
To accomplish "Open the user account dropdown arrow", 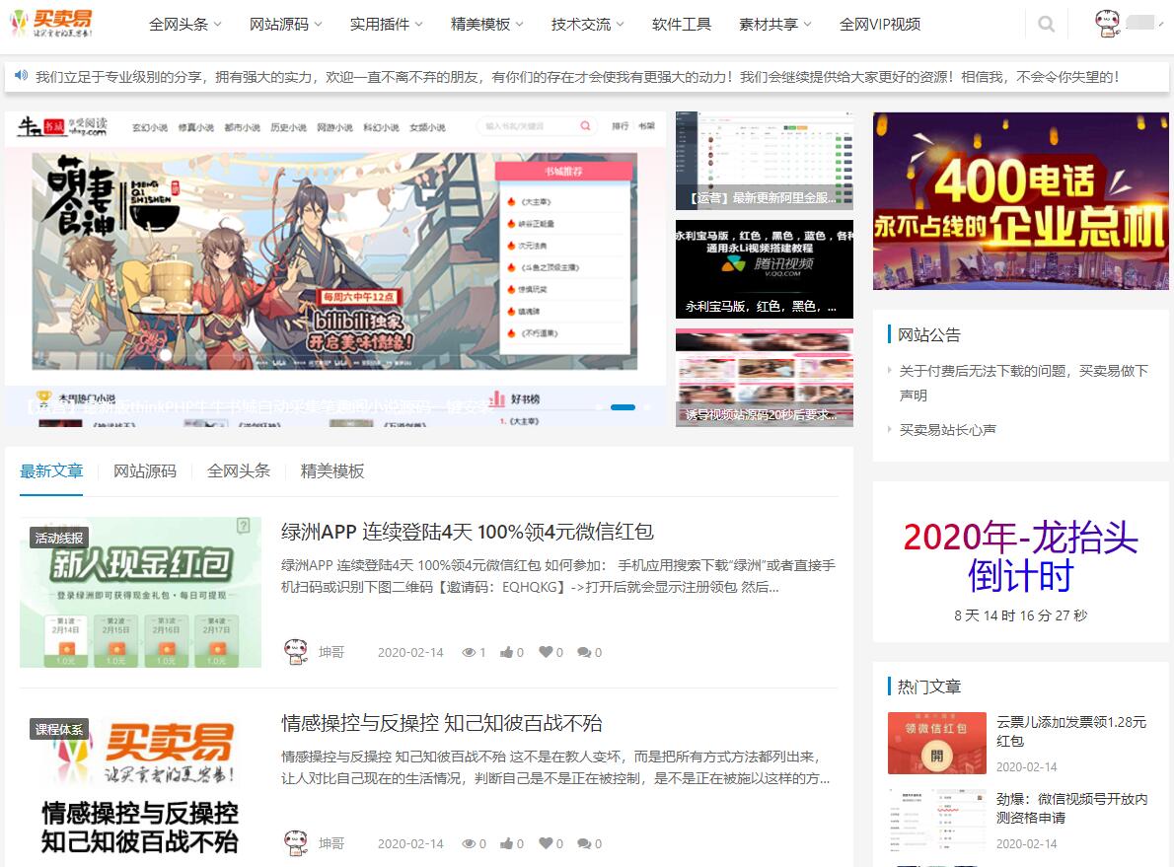I will (x=1161, y=24).
